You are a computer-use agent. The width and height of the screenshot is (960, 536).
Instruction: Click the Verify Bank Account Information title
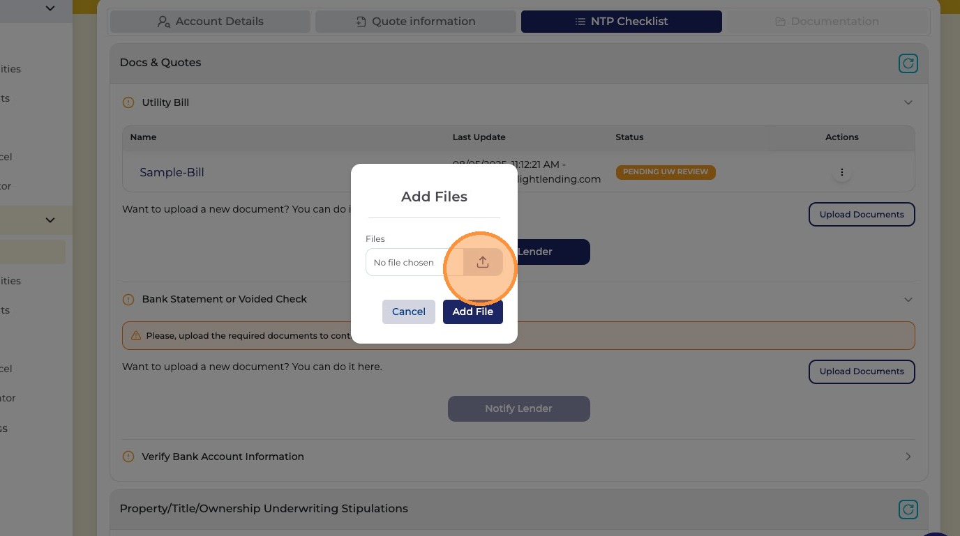(223, 457)
